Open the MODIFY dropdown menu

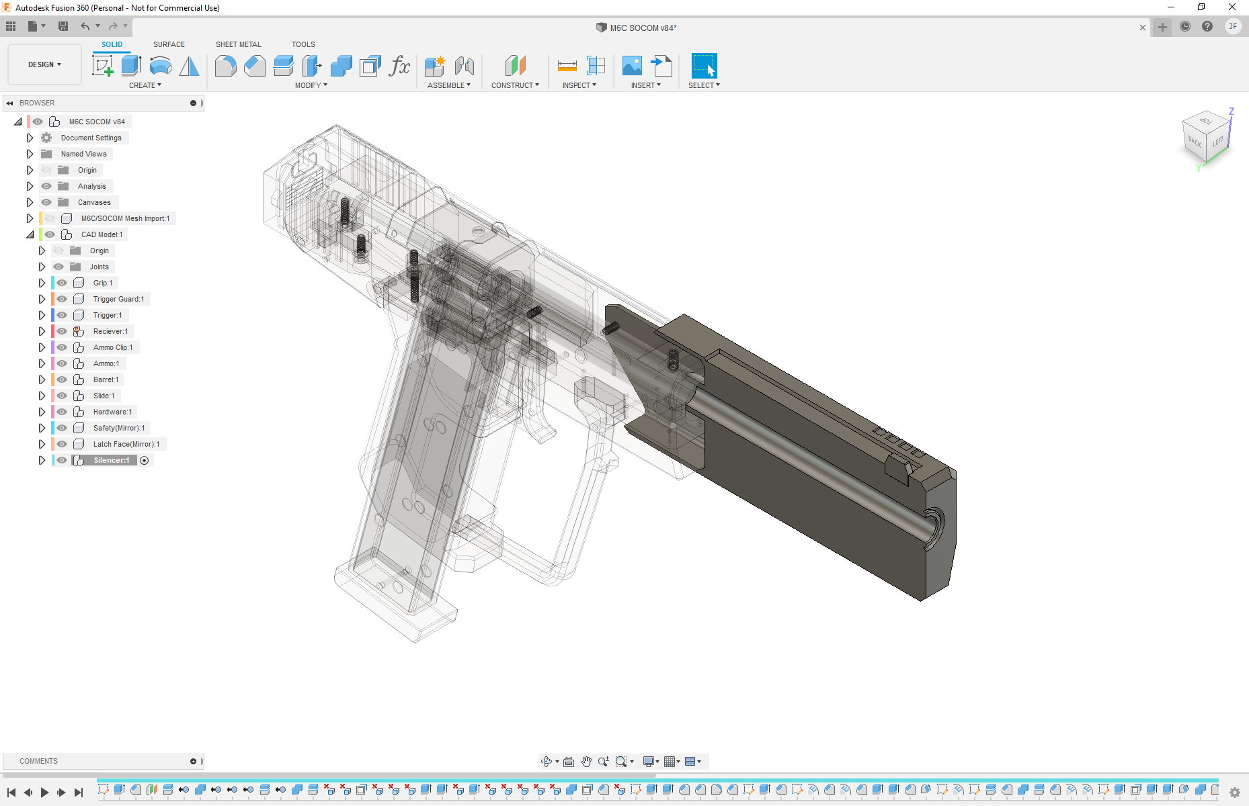coord(311,85)
